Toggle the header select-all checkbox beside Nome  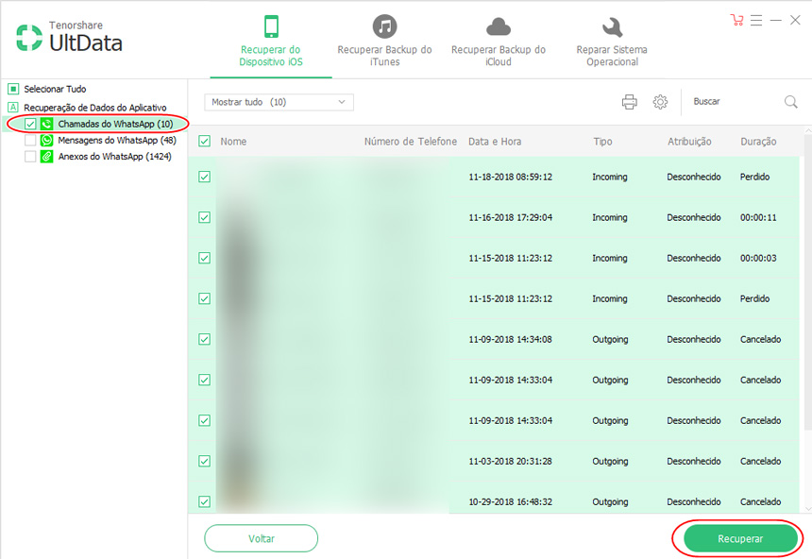pyautogui.click(x=205, y=142)
